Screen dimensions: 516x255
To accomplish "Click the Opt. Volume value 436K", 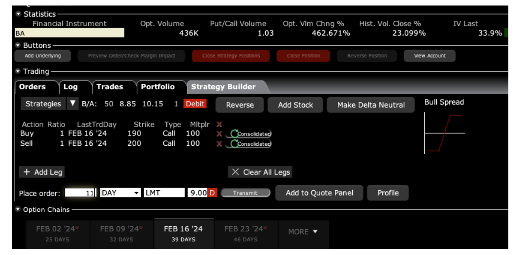I will [x=189, y=33].
